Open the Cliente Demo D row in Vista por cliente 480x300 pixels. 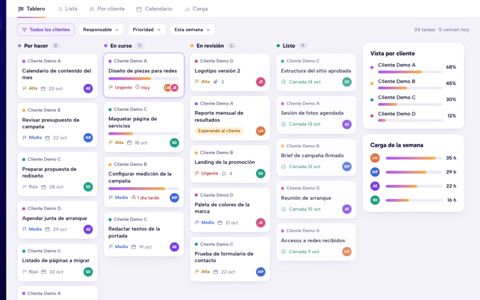pyautogui.click(x=413, y=116)
